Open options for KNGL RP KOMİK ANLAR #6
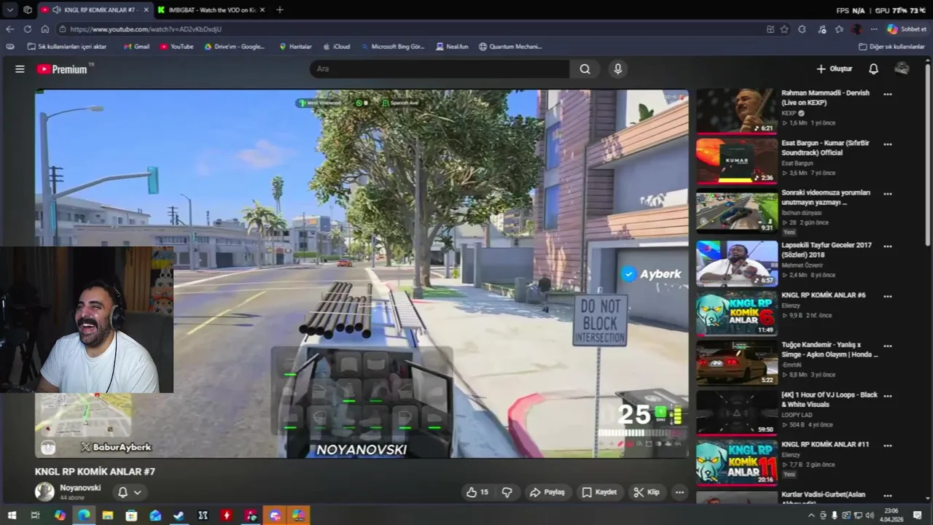This screenshot has width=933, height=525. tap(888, 296)
